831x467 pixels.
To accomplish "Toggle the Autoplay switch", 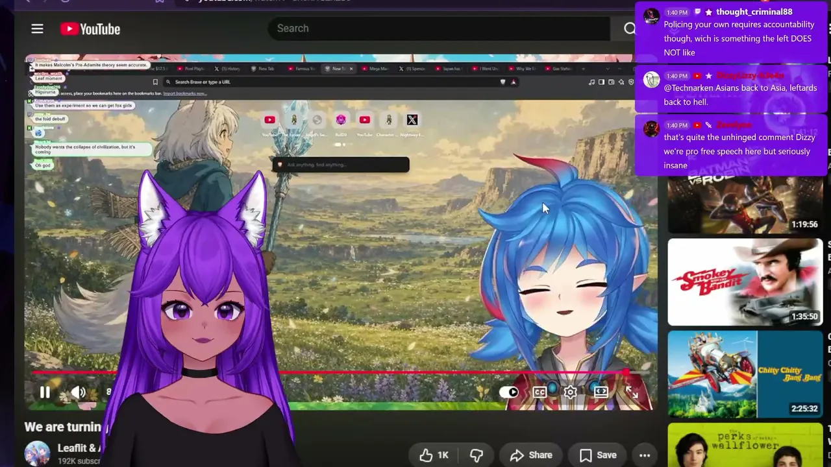I will click(509, 392).
